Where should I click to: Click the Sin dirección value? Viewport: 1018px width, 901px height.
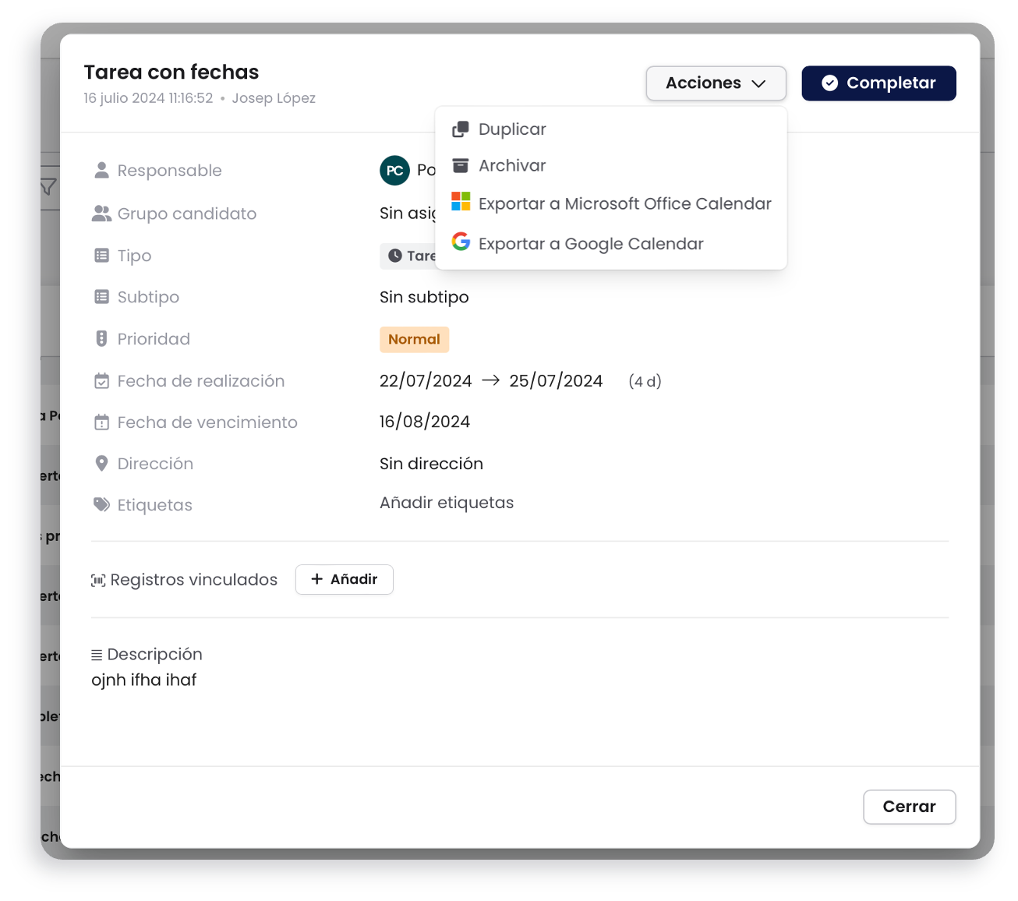pyautogui.click(x=431, y=464)
